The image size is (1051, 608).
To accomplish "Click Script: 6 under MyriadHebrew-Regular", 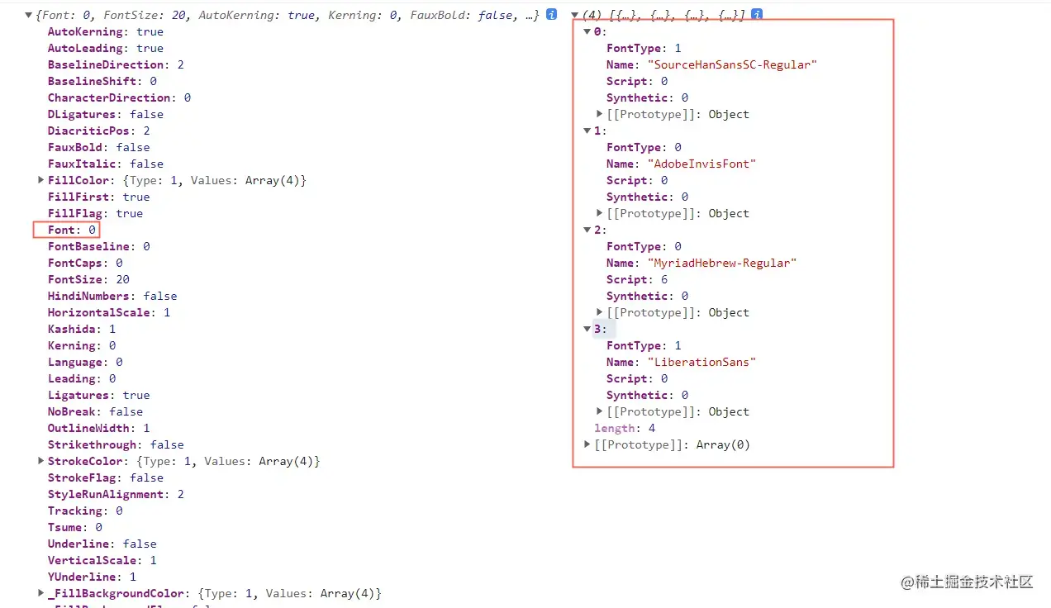I will pyautogui.click(x=637, y=279).
